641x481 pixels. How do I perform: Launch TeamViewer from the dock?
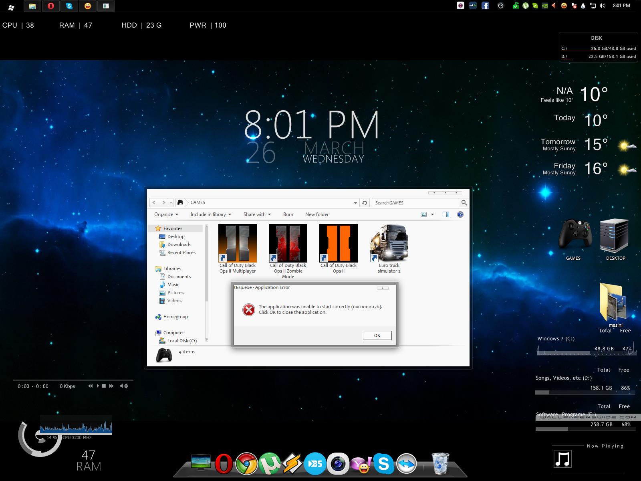click(406, 464)
